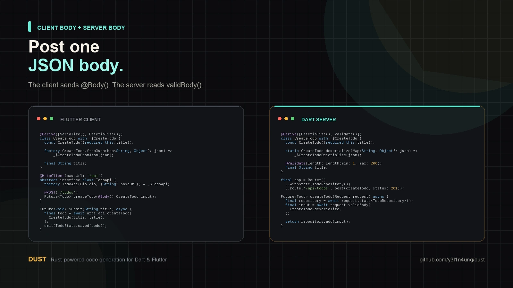Click the '@POST('/todos')' annotation

pos(61,193)
